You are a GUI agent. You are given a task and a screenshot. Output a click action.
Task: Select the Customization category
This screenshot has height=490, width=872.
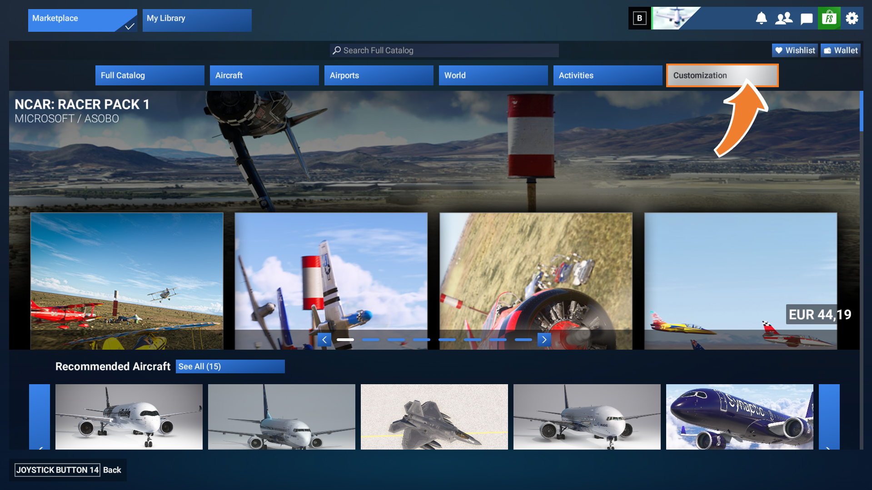[723, 75]
